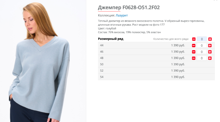220x122 pixels.
Task: Click the Джемпер F0628-O51.2F02 title
Action: tap(129, 8)
